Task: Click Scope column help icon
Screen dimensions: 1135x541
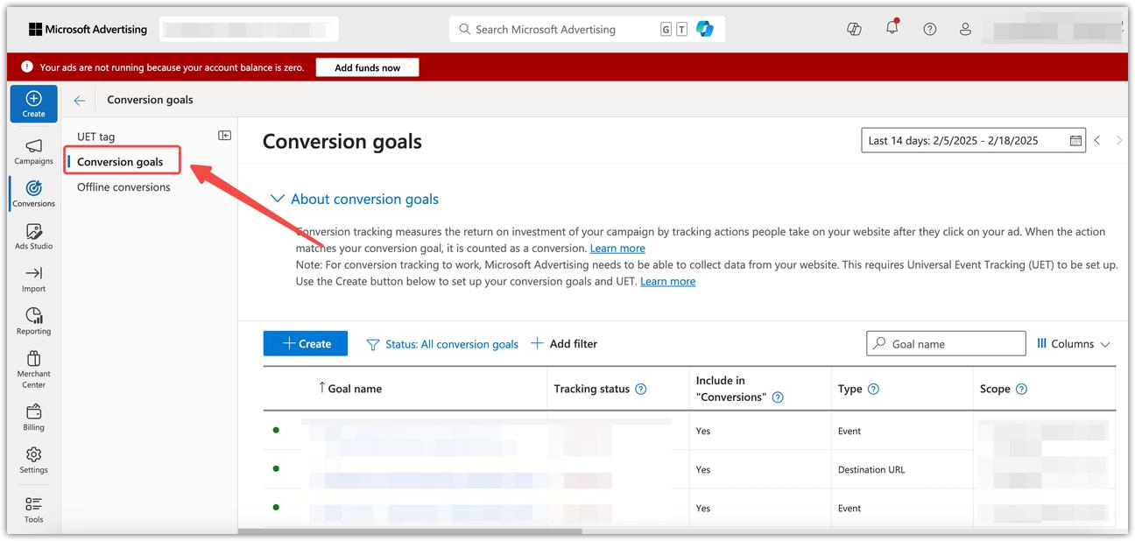Action: (1021, 390)
